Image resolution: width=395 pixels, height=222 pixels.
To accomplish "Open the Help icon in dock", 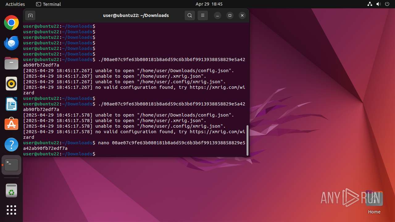I will [x=11, y=145].
